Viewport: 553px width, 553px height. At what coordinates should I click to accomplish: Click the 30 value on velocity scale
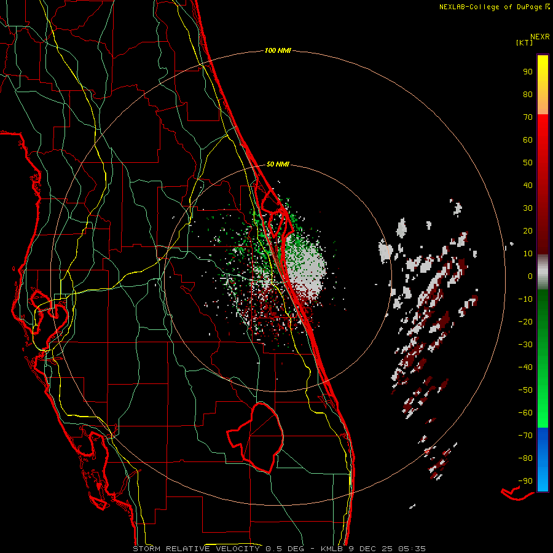pyautogui.click(x=528, y=208)
